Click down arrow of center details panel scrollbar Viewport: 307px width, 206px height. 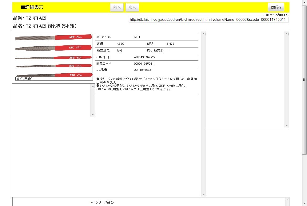coord(204,194)
